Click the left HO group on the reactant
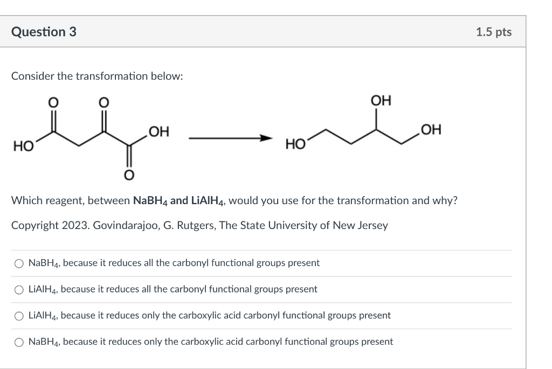The image size is (552, 369). (x=23, y=145)
